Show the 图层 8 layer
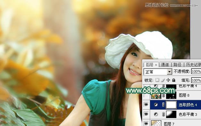Image resolution: width=201 pixels, height=126 pixels. [146, 95]
